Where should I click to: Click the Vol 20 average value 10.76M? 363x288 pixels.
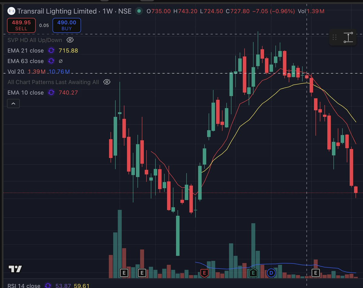pyautogui.click(x=59, y=71)
